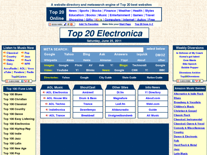This screenshot has height=155, width=207.
Task: Select DMOZ search option
Action: (160, 55)
